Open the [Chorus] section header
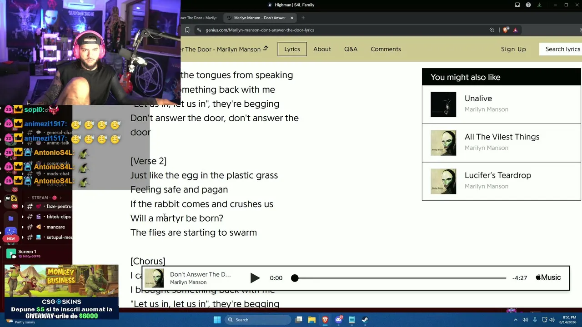 point(148,261)
